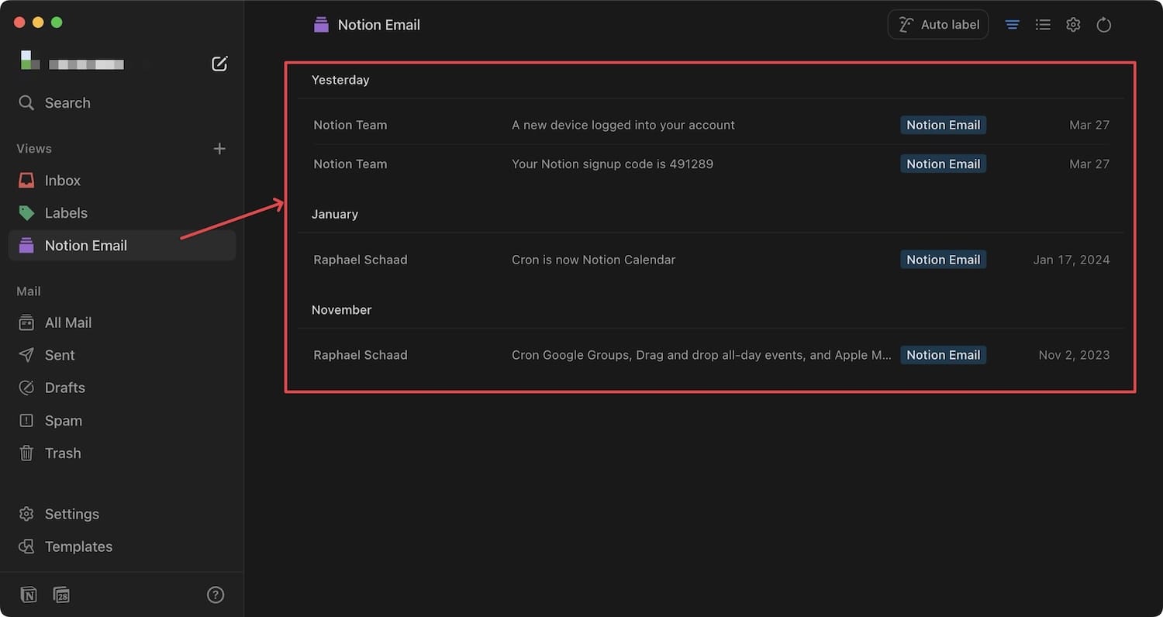Open the help question mark icon

[216, 595]
